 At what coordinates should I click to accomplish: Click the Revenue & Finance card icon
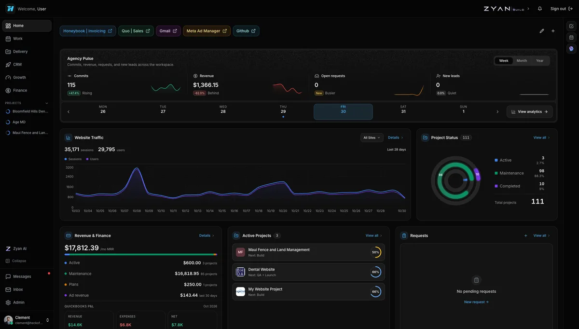coord(68,235)
